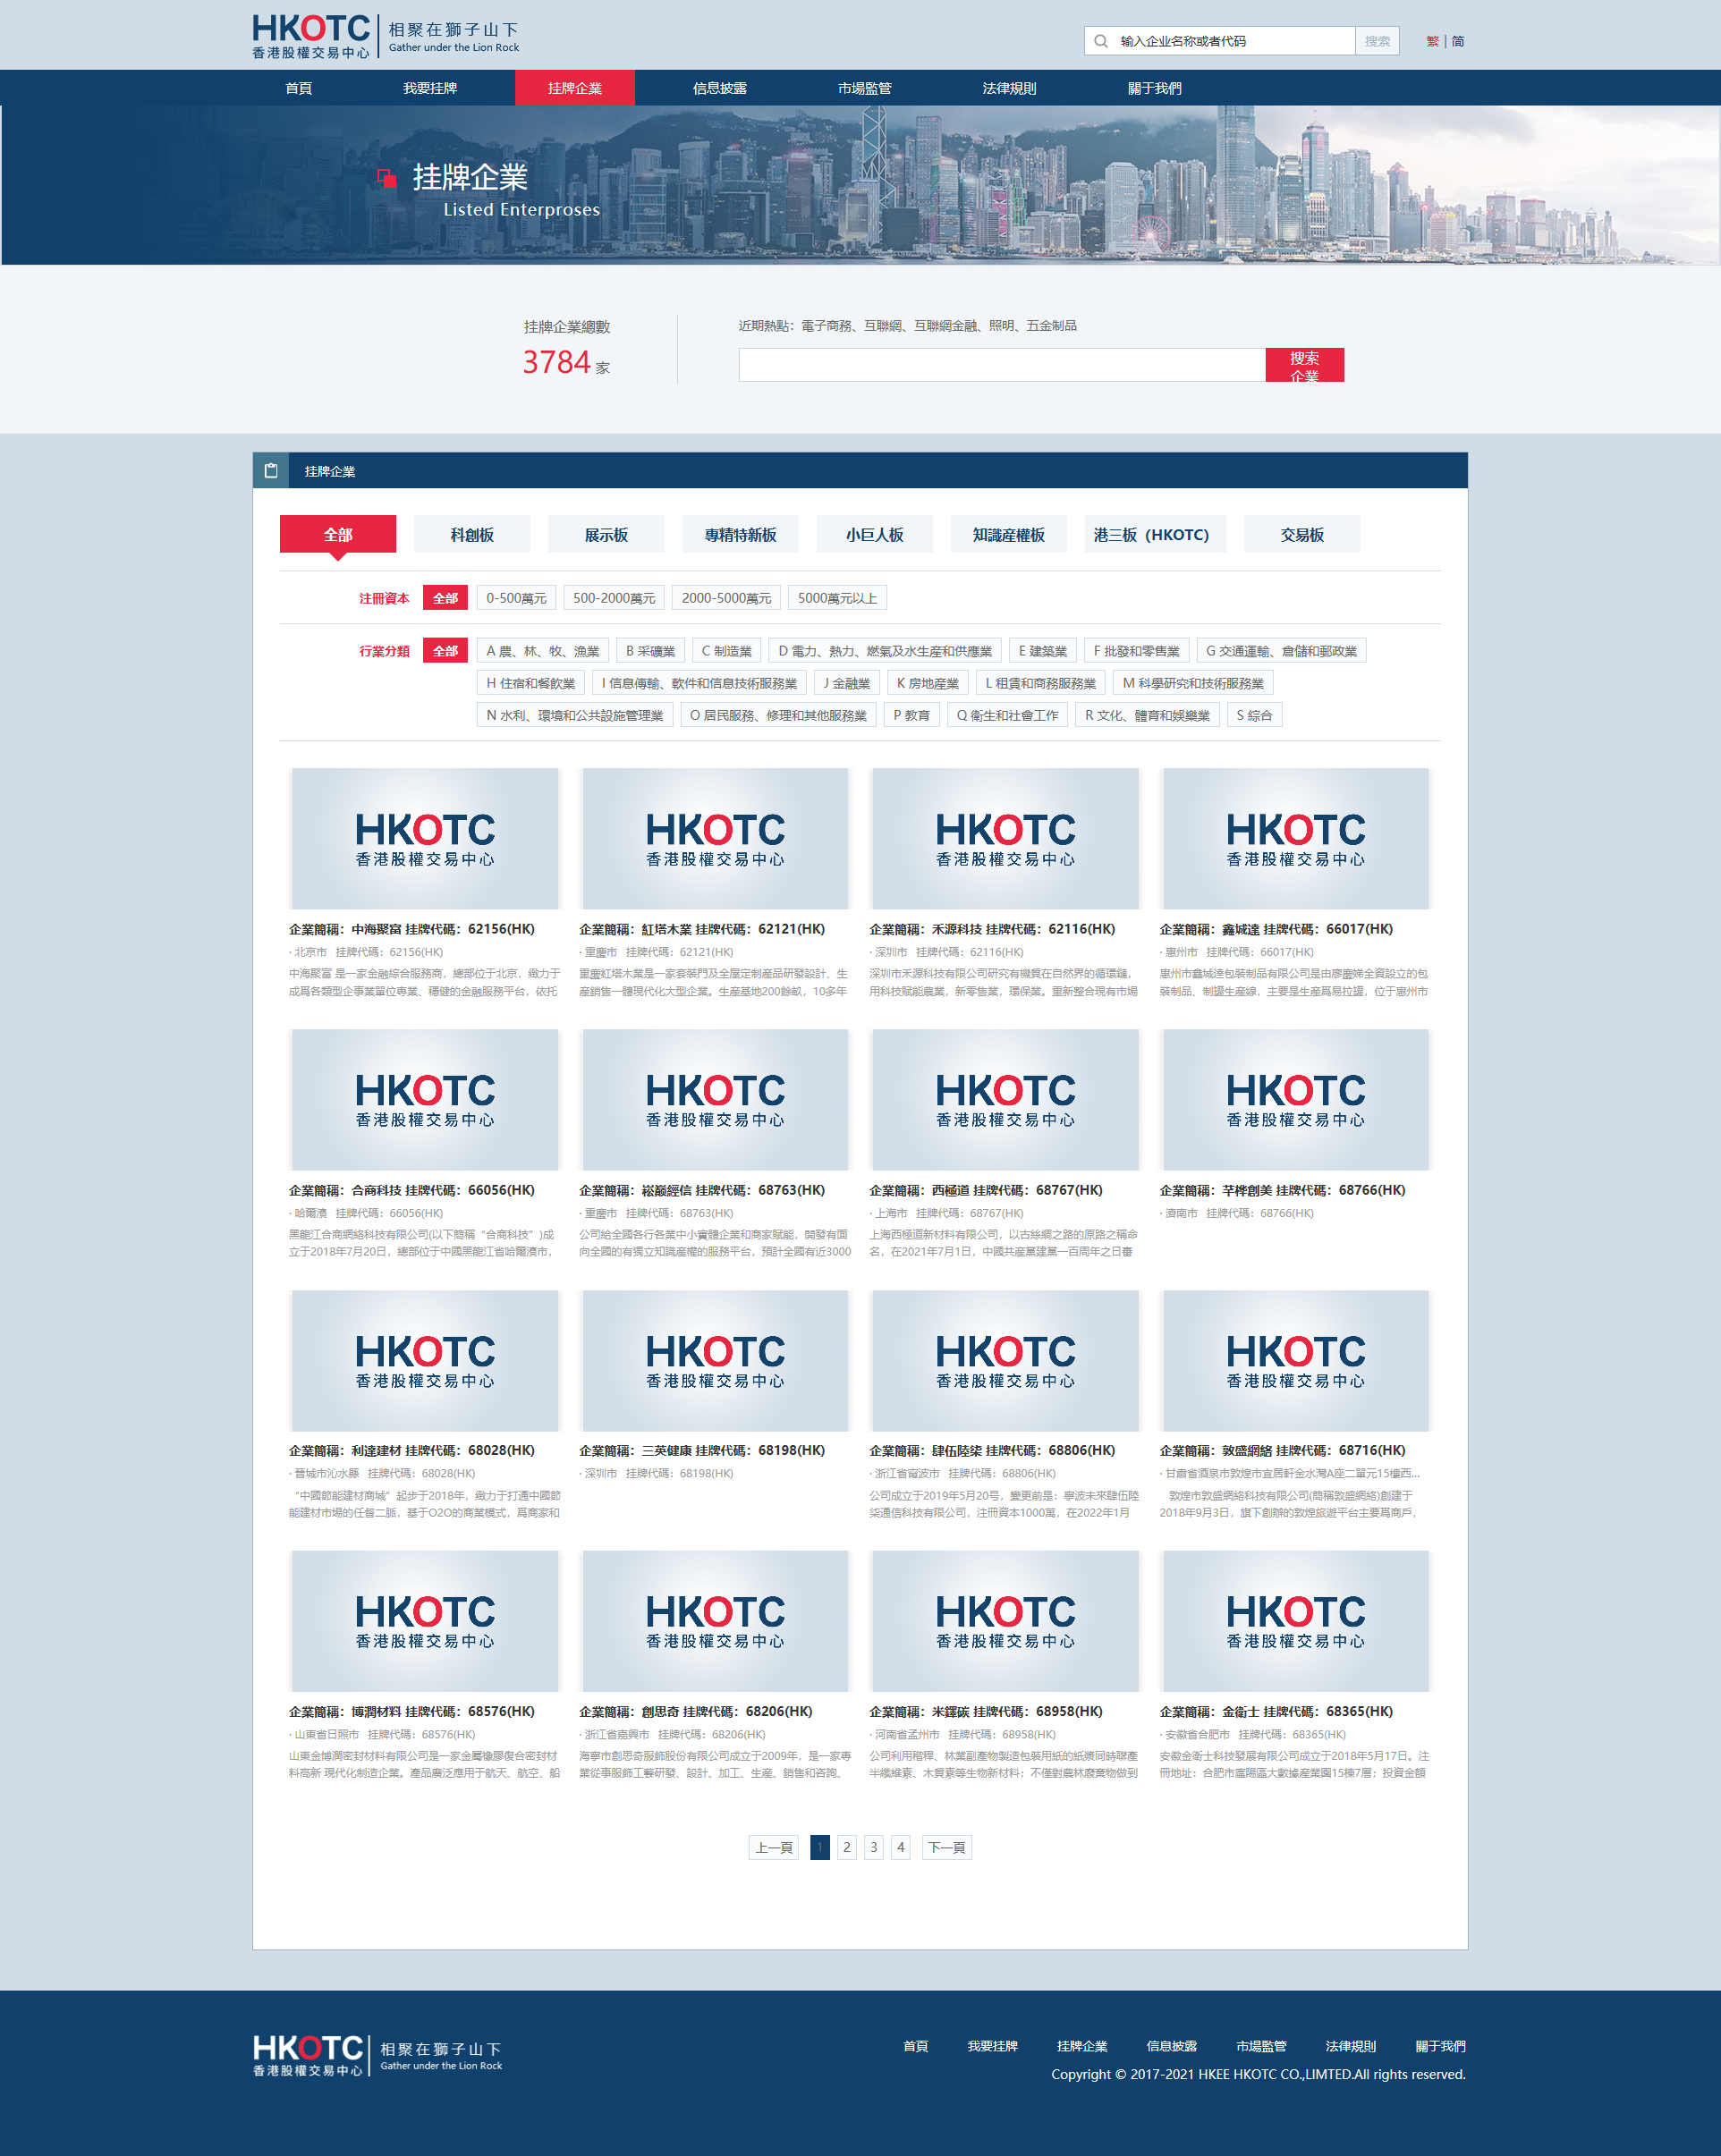
Task: Select the 交易板 board tab
Action: click(x=1302, y=534)
